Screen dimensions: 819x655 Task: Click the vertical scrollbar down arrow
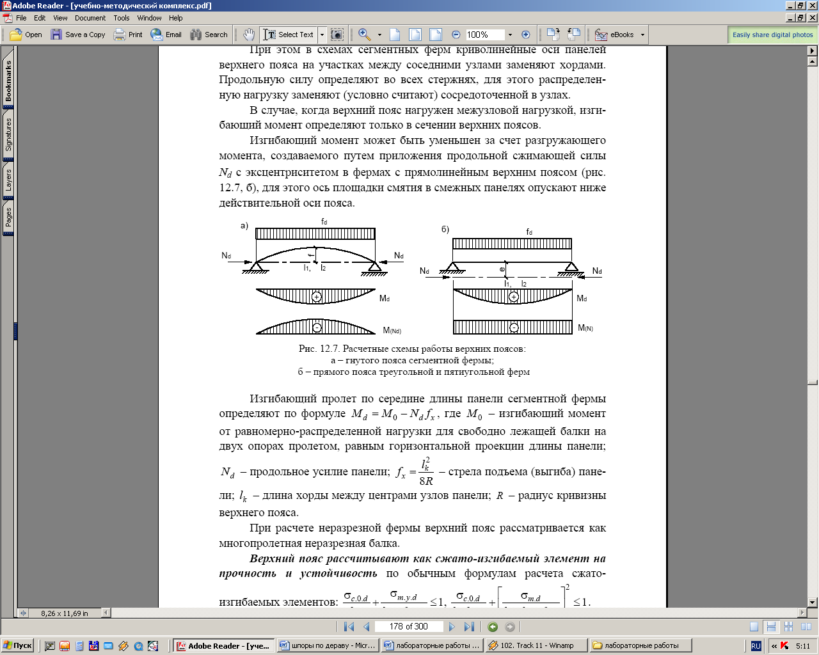point(813,603)
